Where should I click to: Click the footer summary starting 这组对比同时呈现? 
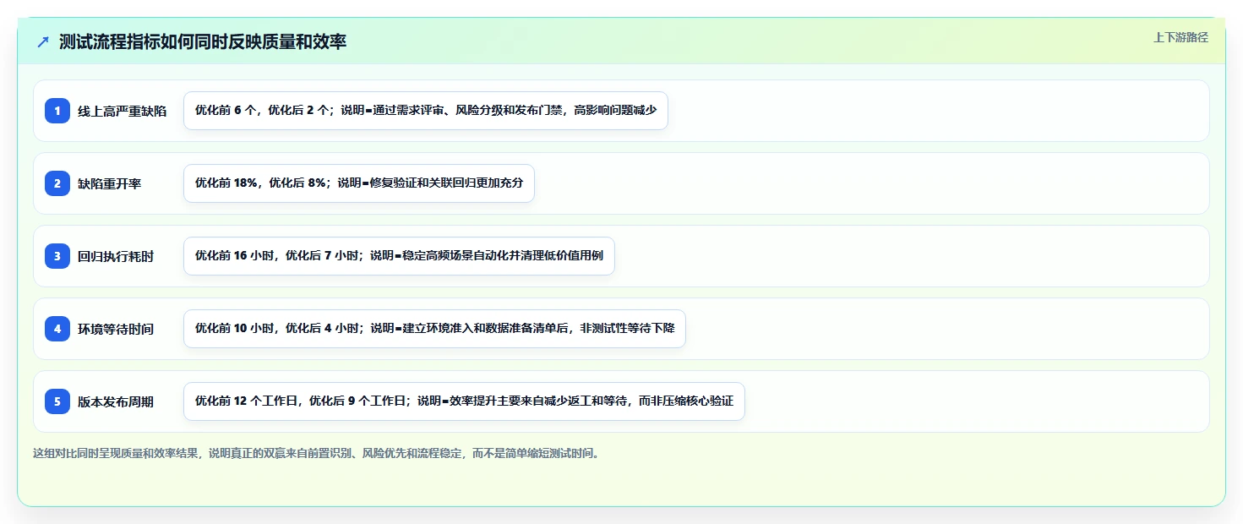point(317,453)
